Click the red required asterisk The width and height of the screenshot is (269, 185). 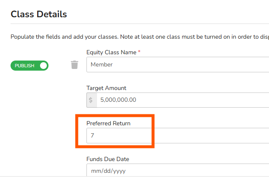tap(139, 53)
